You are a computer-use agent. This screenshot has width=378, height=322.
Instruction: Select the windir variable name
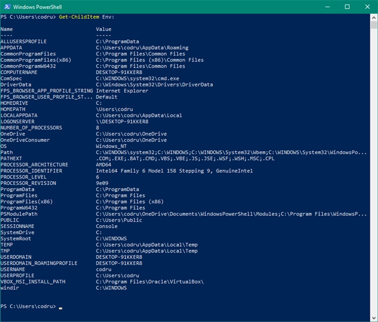[x=10, y=288]
